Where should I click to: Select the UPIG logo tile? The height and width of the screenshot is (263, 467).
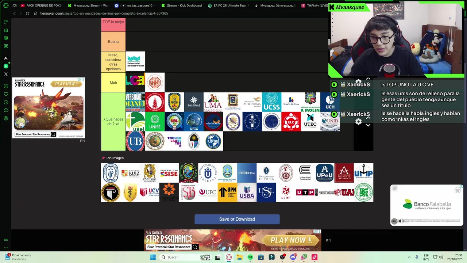pos(194,121)
